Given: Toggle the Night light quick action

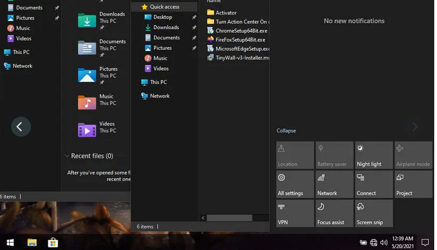Looking at the screenshot, I should click(374, 155).
